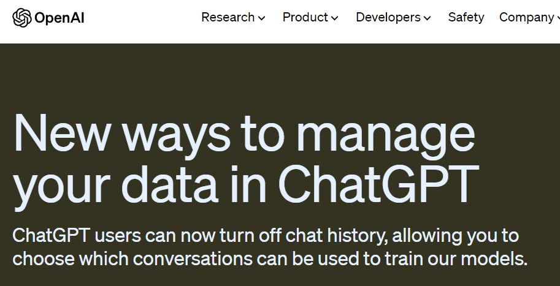This screenshot has height=286, width=560.
Task: Expand the chevron beside Developers
Action: click(427, 18)
